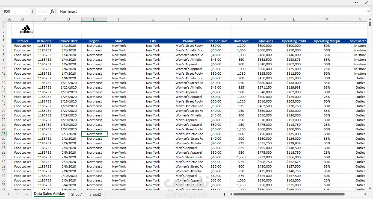Select the row 25 header
The width and height of the screenshot is (373, 199).
[x=4, y=134]
